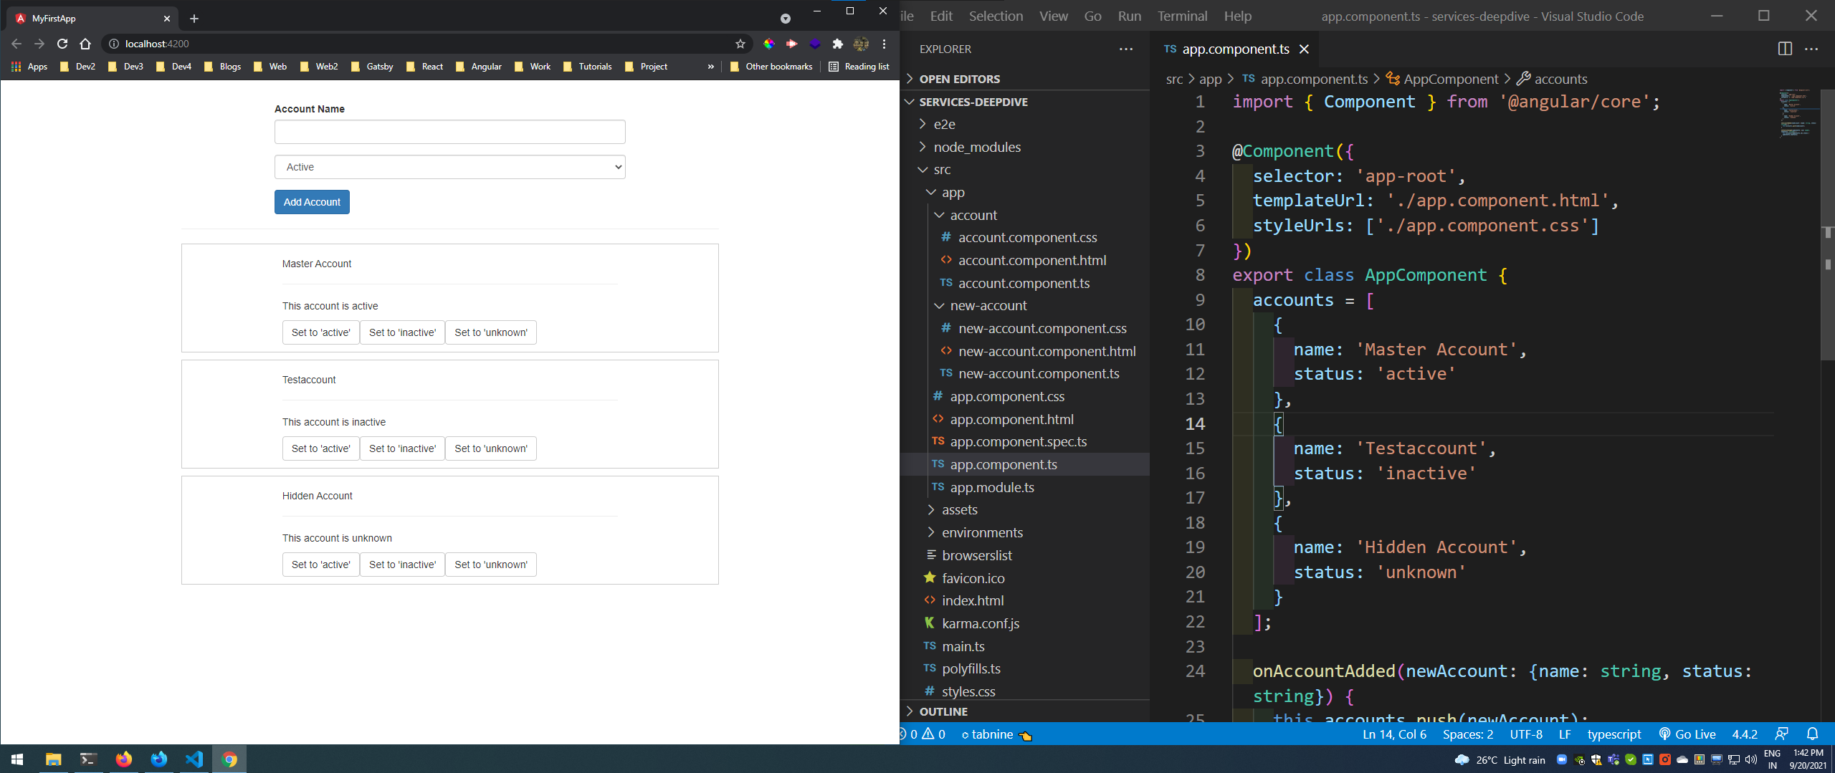The width and height of the screenshot is (1835, 773).
Task: Start Go Live server from status bar
Action: [x=1688, y=734]
